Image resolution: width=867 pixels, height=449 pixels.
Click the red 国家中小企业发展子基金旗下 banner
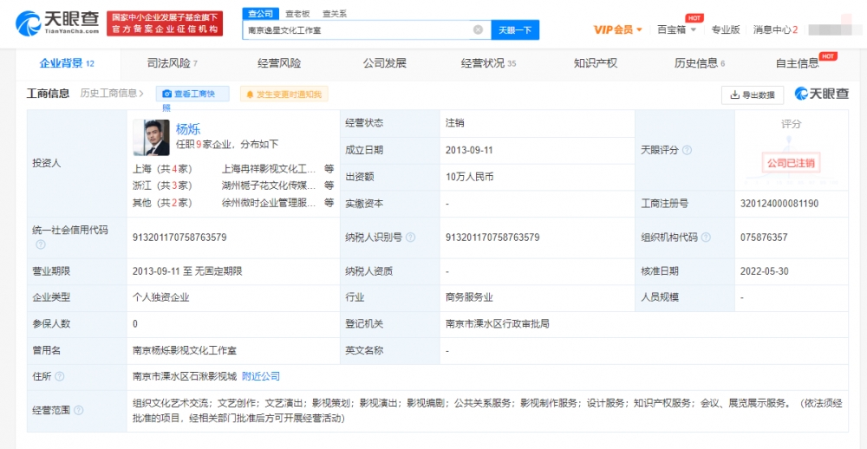click(x=165, y=23)
